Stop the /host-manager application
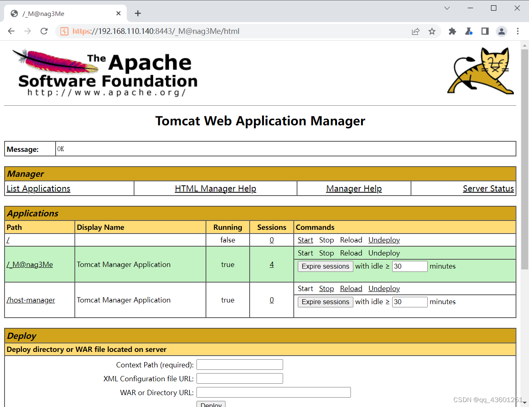The image size is (529, 407). [x=326, y=289]
